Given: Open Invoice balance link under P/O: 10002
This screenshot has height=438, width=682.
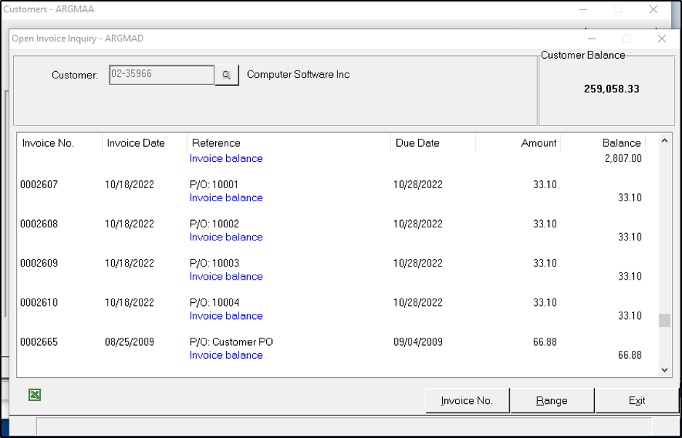Looking at the screenshot, I should point(226,238).
